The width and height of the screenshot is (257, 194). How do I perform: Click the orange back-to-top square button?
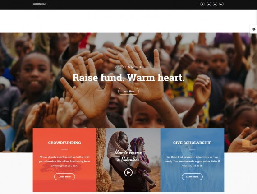[x=246, y=143]
